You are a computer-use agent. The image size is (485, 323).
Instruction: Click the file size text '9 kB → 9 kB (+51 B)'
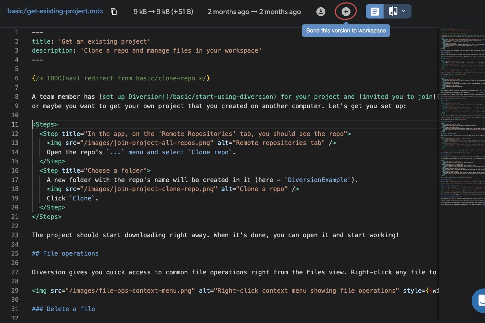point(163,12)
